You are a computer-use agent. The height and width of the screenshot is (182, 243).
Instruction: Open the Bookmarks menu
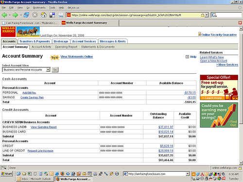pos(39,8)
